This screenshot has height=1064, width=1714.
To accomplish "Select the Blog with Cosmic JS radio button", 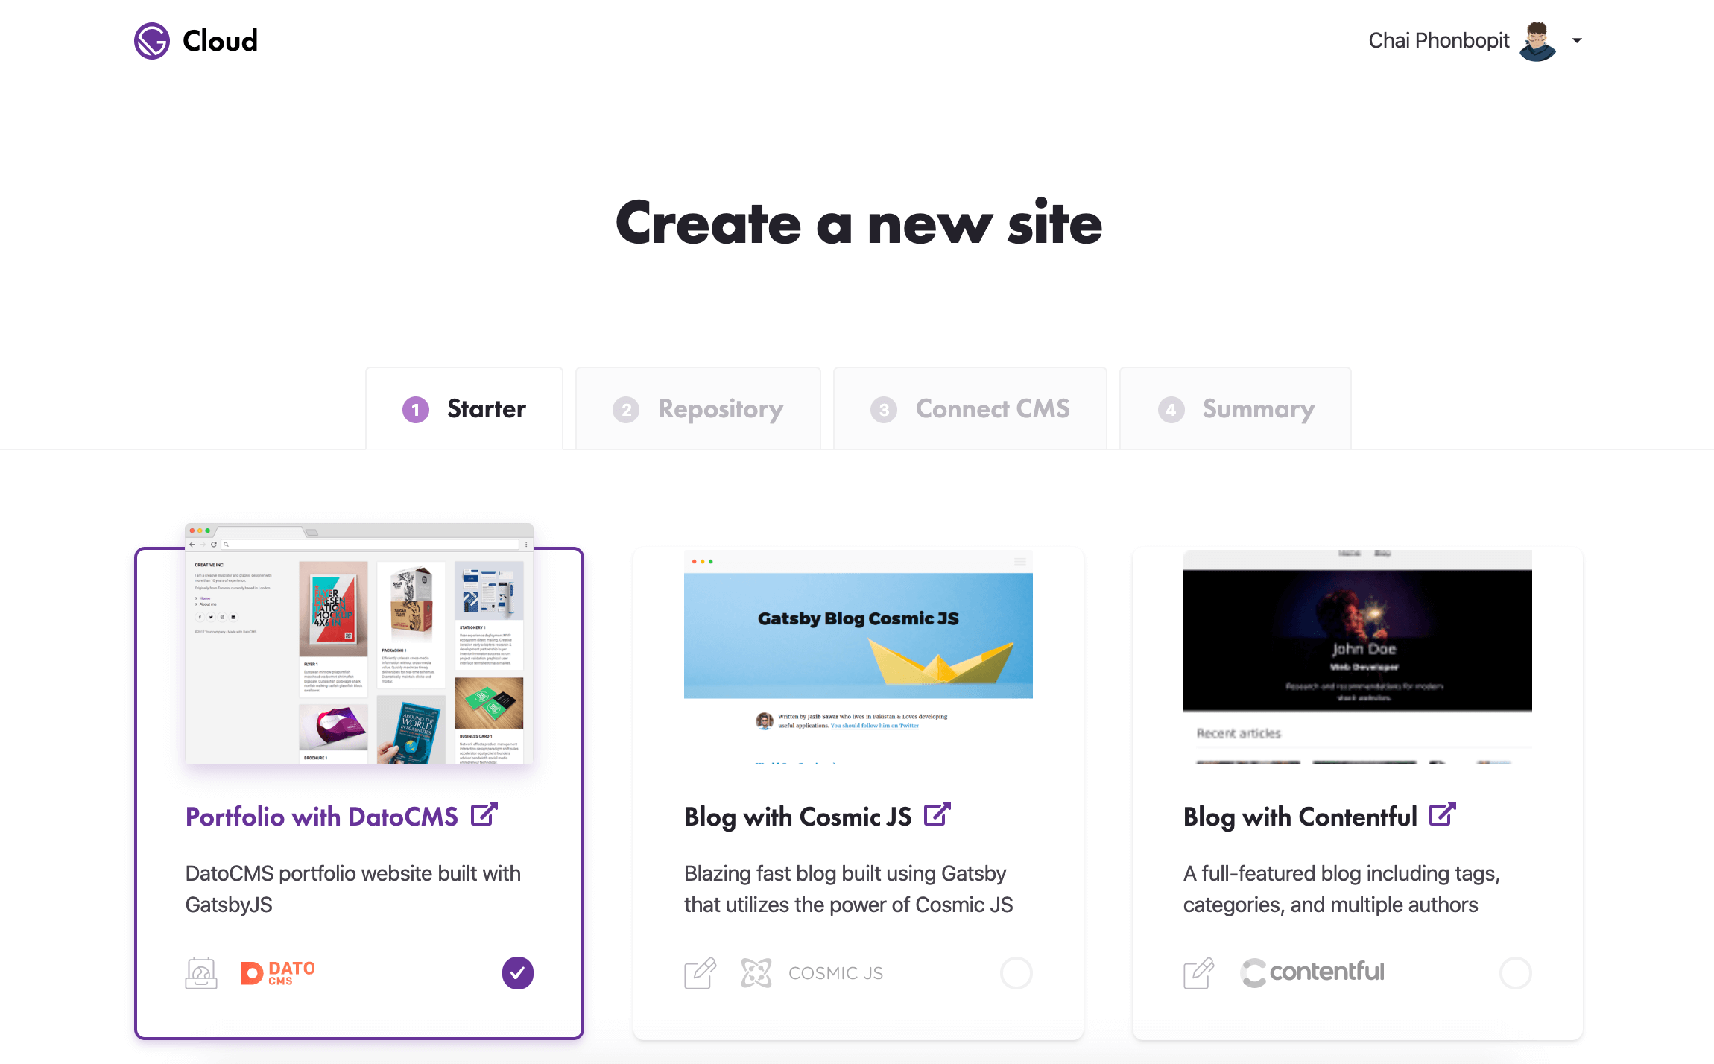I will tap(1016, 971).
